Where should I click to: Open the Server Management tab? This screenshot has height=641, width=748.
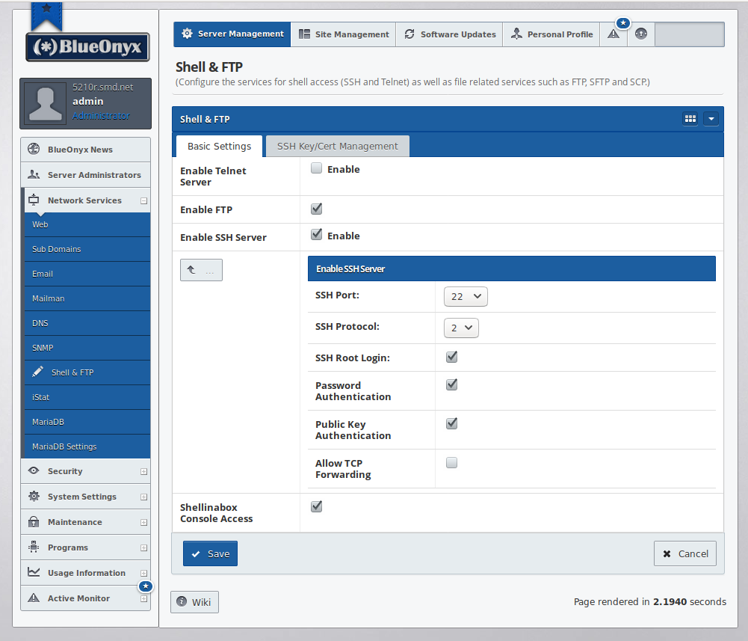coord(232,34)
